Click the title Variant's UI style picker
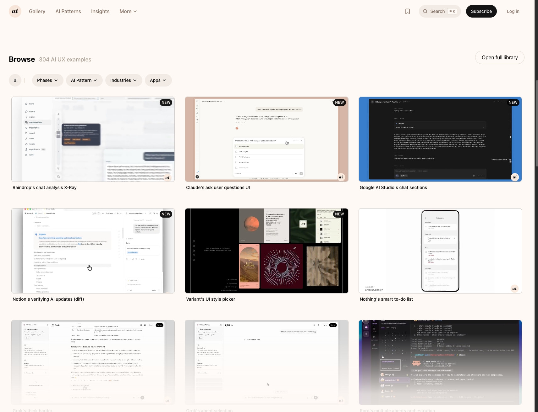 pos(211,299)
